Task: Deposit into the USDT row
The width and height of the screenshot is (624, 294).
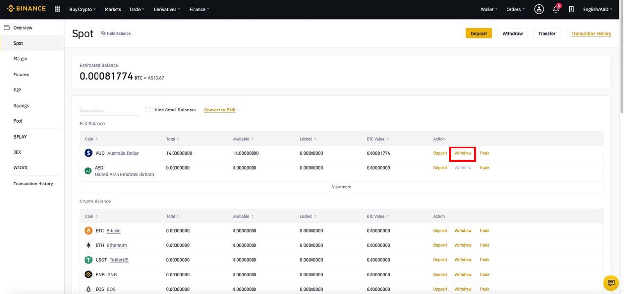Action: tap(440, 260)
